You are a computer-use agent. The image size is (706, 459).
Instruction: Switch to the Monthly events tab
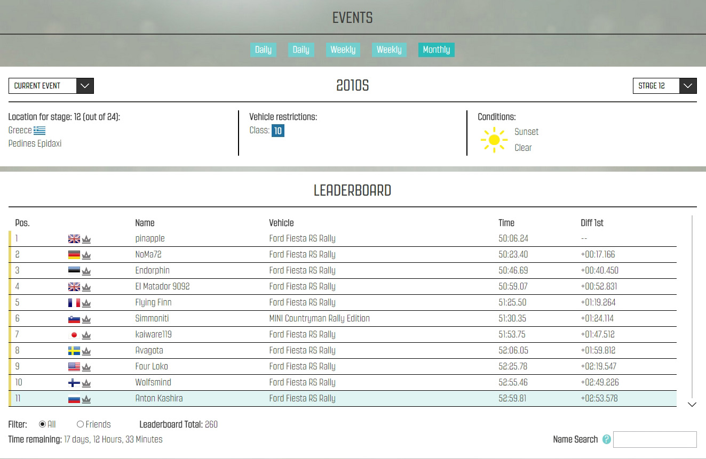(436, 50)
